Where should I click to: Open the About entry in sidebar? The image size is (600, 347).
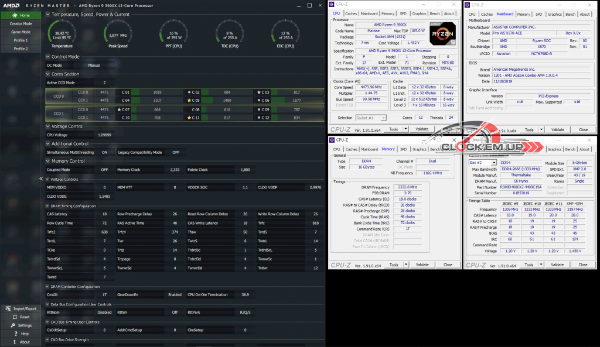[x=8, y=342]
